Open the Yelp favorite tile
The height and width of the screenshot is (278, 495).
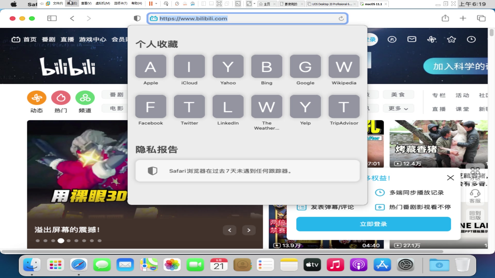tap(305, 107)
